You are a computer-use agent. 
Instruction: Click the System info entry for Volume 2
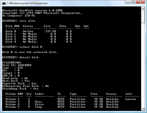tap(131, 99)
